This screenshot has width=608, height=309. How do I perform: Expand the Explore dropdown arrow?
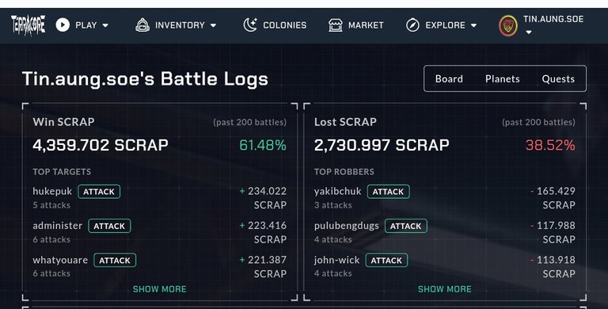point(474,25)
